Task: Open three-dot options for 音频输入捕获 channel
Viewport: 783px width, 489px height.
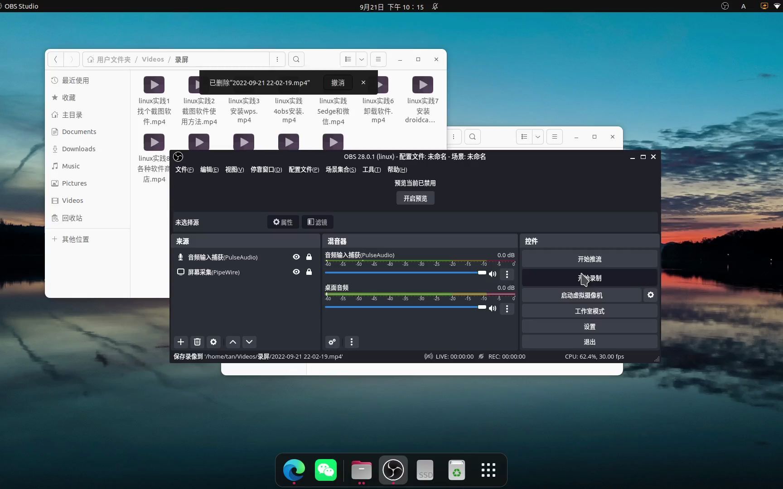Action: 507,274
